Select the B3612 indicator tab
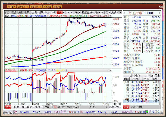 tap(76, 107)
